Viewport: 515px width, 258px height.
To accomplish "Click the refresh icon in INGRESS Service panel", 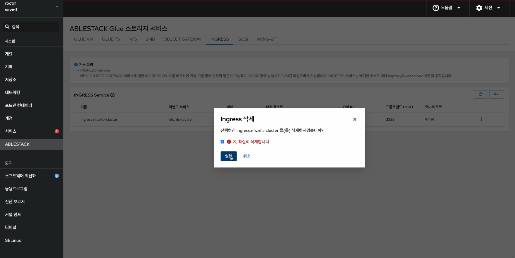I will click(x=480, y=94).
